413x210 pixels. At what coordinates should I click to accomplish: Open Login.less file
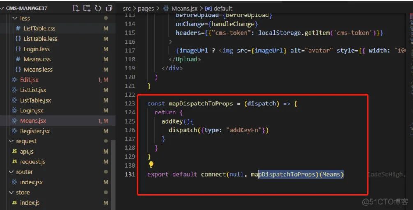[37, 49]
